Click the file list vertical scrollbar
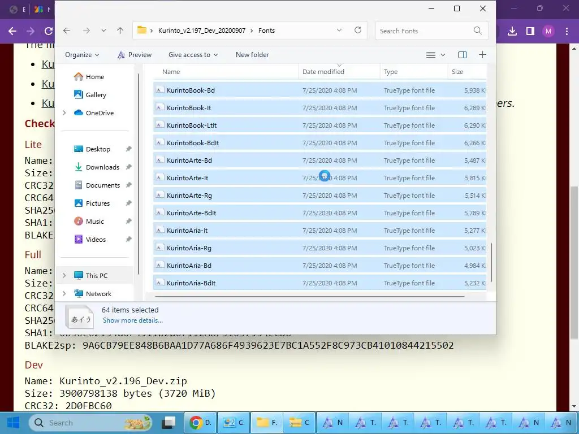579x434 pixels. (491, 263)
